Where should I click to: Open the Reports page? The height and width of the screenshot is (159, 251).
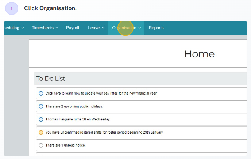point(156,28)
